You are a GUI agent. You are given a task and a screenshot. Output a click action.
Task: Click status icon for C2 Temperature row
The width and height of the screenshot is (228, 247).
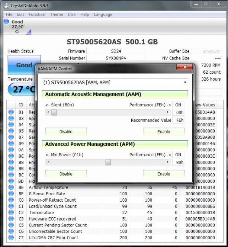tap(11, 212)
